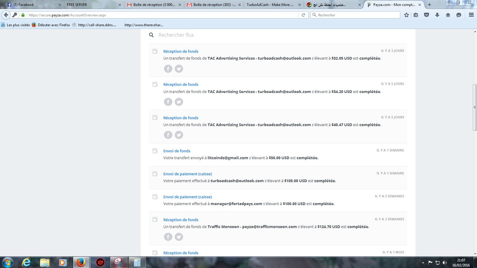Click the scrollbar down arrow
Screen dimensions: 477x268
(x=475, y=254)
